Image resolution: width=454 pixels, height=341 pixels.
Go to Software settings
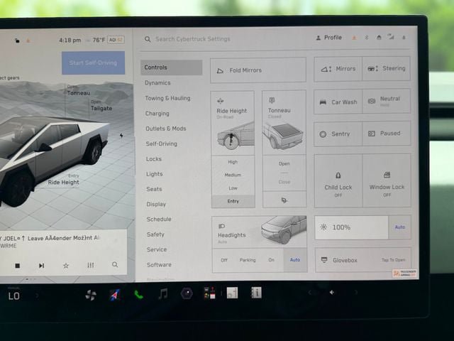pyautogui.click(x=159, y=265)
